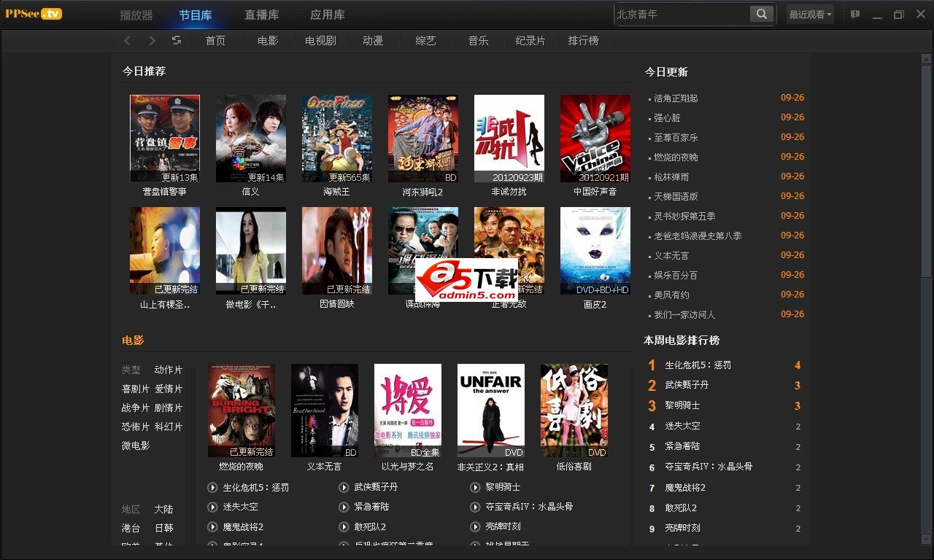The image size is (934, 560).
Task: Switch to the 直播库 tab
Action: click(261, 15)
